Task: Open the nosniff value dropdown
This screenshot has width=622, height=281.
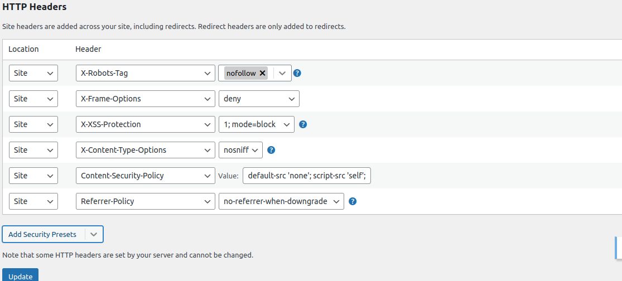Action: tap(240, 150)
